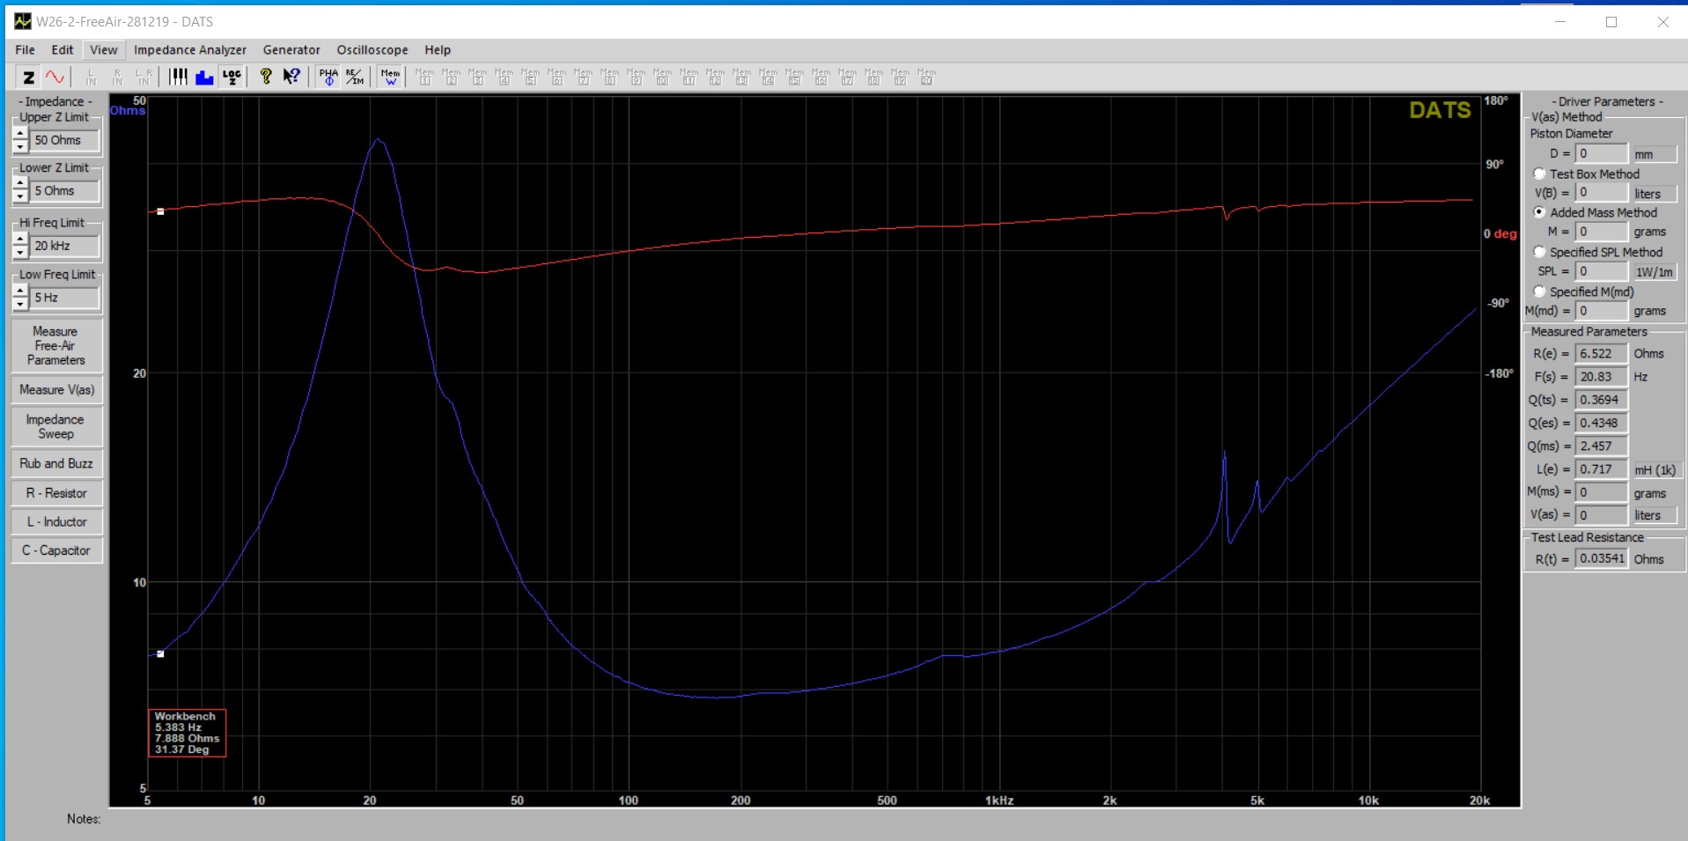
Task: Increase the Hi Freq Limit stepper
Action: coord(20,240)
